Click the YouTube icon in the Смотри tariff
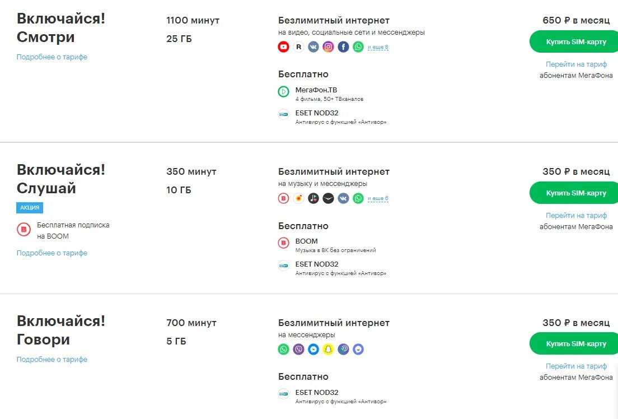Viewport: 618px width, 419px height. coord(283,47)
